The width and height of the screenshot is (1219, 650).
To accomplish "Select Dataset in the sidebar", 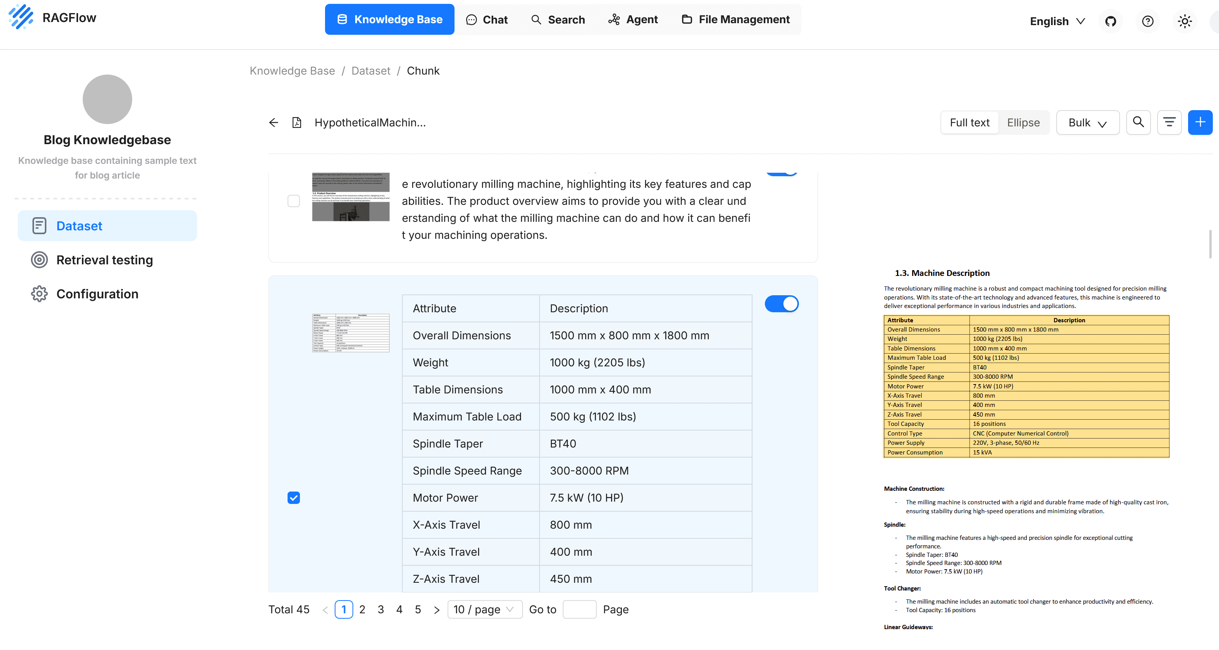I will 107,226.
